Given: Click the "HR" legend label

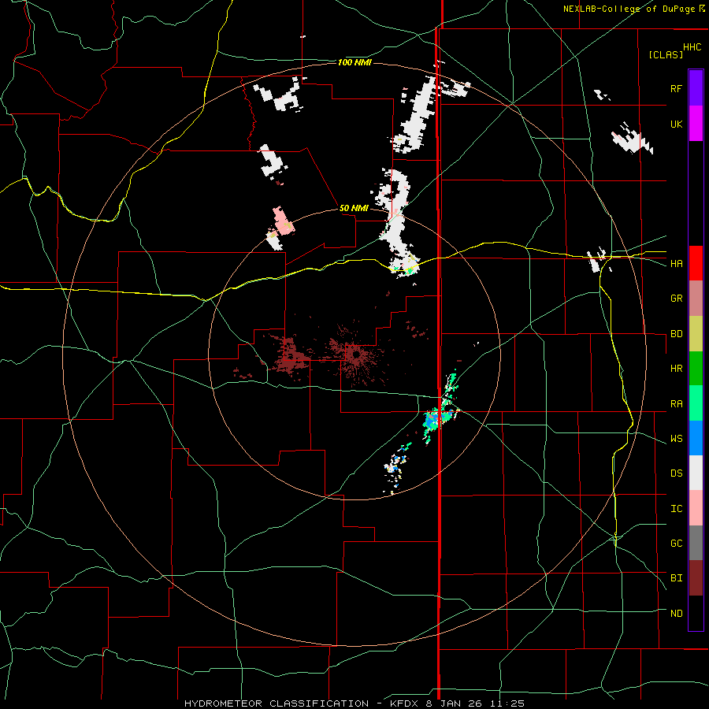Looking at the screenshot, I should click(676, 369).
